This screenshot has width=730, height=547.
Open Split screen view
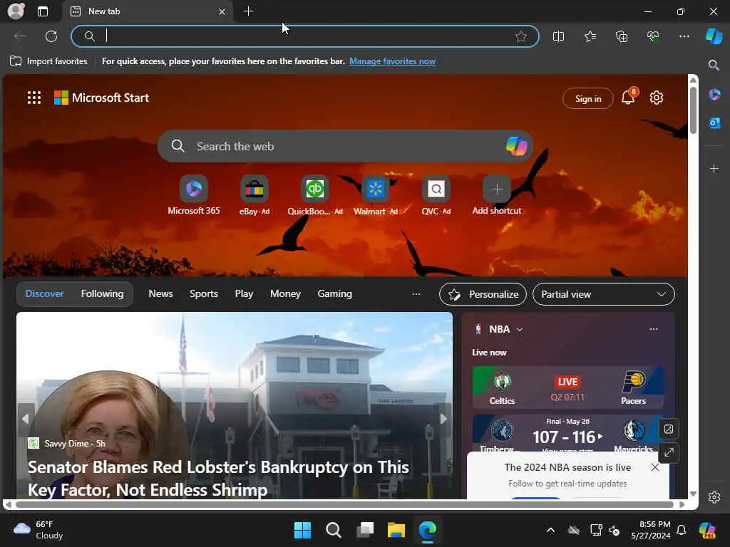(x=558, y=36)
